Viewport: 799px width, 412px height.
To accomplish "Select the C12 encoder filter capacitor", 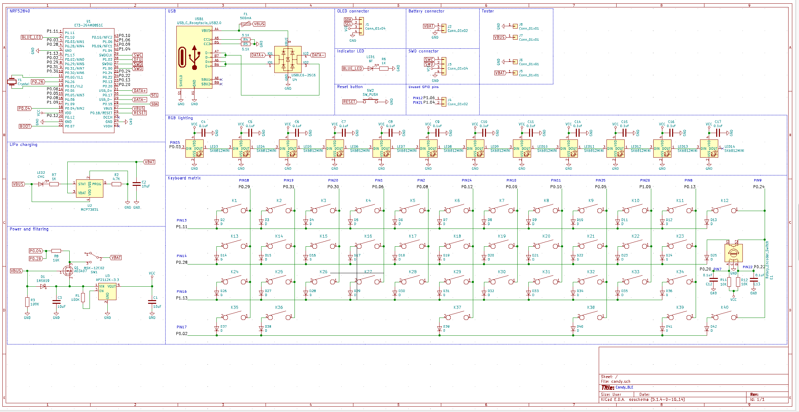I will click(x=714, y=280).
